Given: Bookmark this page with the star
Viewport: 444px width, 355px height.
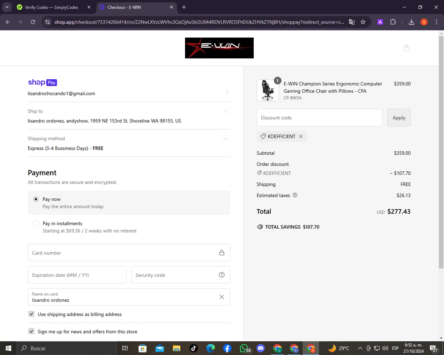Looking at the screenshot, I should point(363,22).
